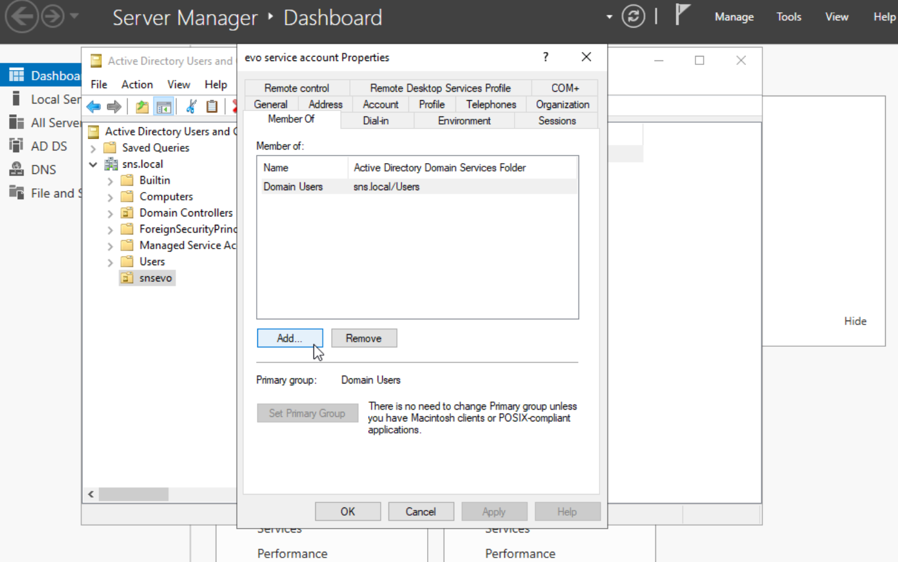Open navigation history dropdown arrow
Image resolution: width=898 pixels, height=562 pixels.
tap(75, 16)
